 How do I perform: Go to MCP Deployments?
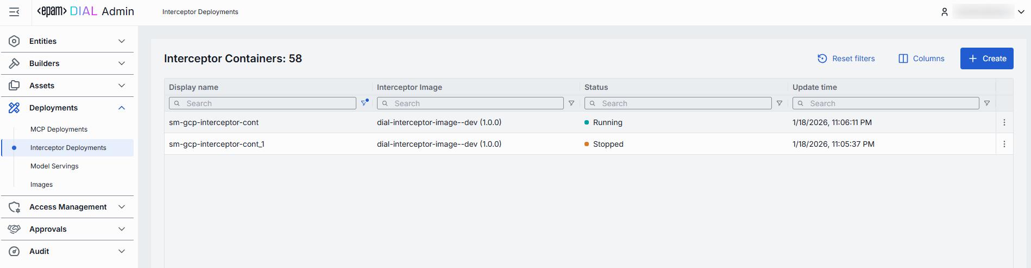pos(59,129)
